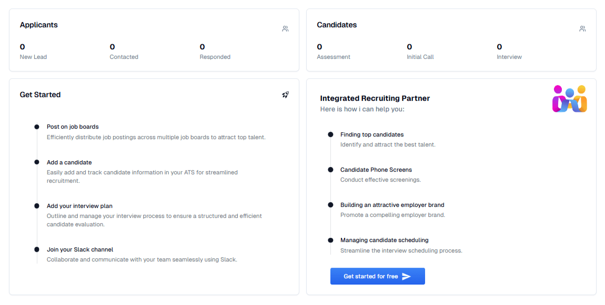Click the rocket icon in Get Started
Screen dimensions: 605x305
(x=285, y=94)
